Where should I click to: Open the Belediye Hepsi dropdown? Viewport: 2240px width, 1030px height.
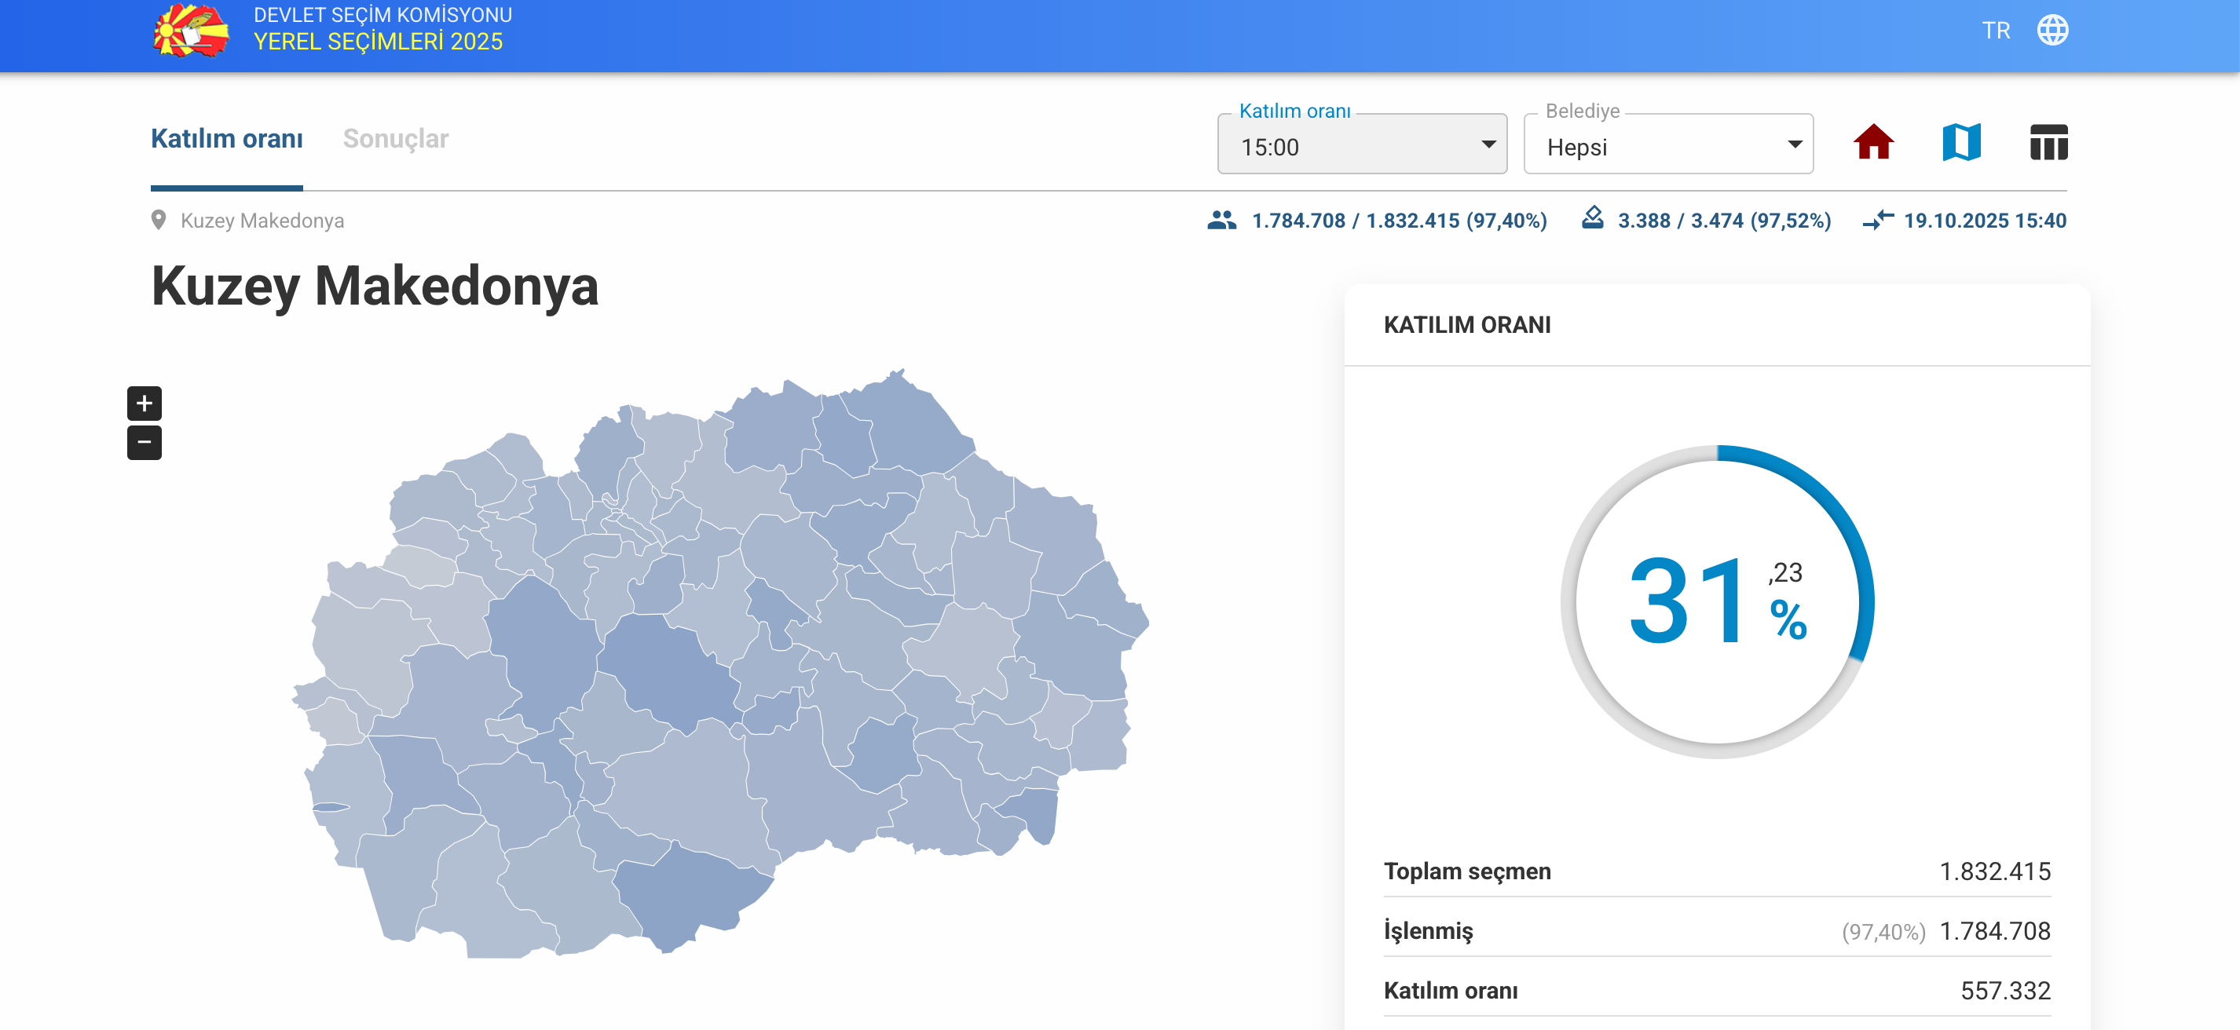[1667, 145]
